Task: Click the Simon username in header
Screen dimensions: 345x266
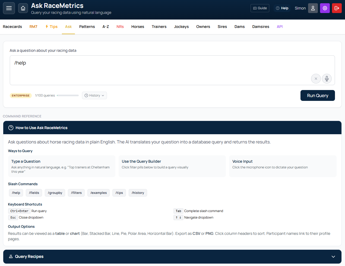Action: pos(300,8)
